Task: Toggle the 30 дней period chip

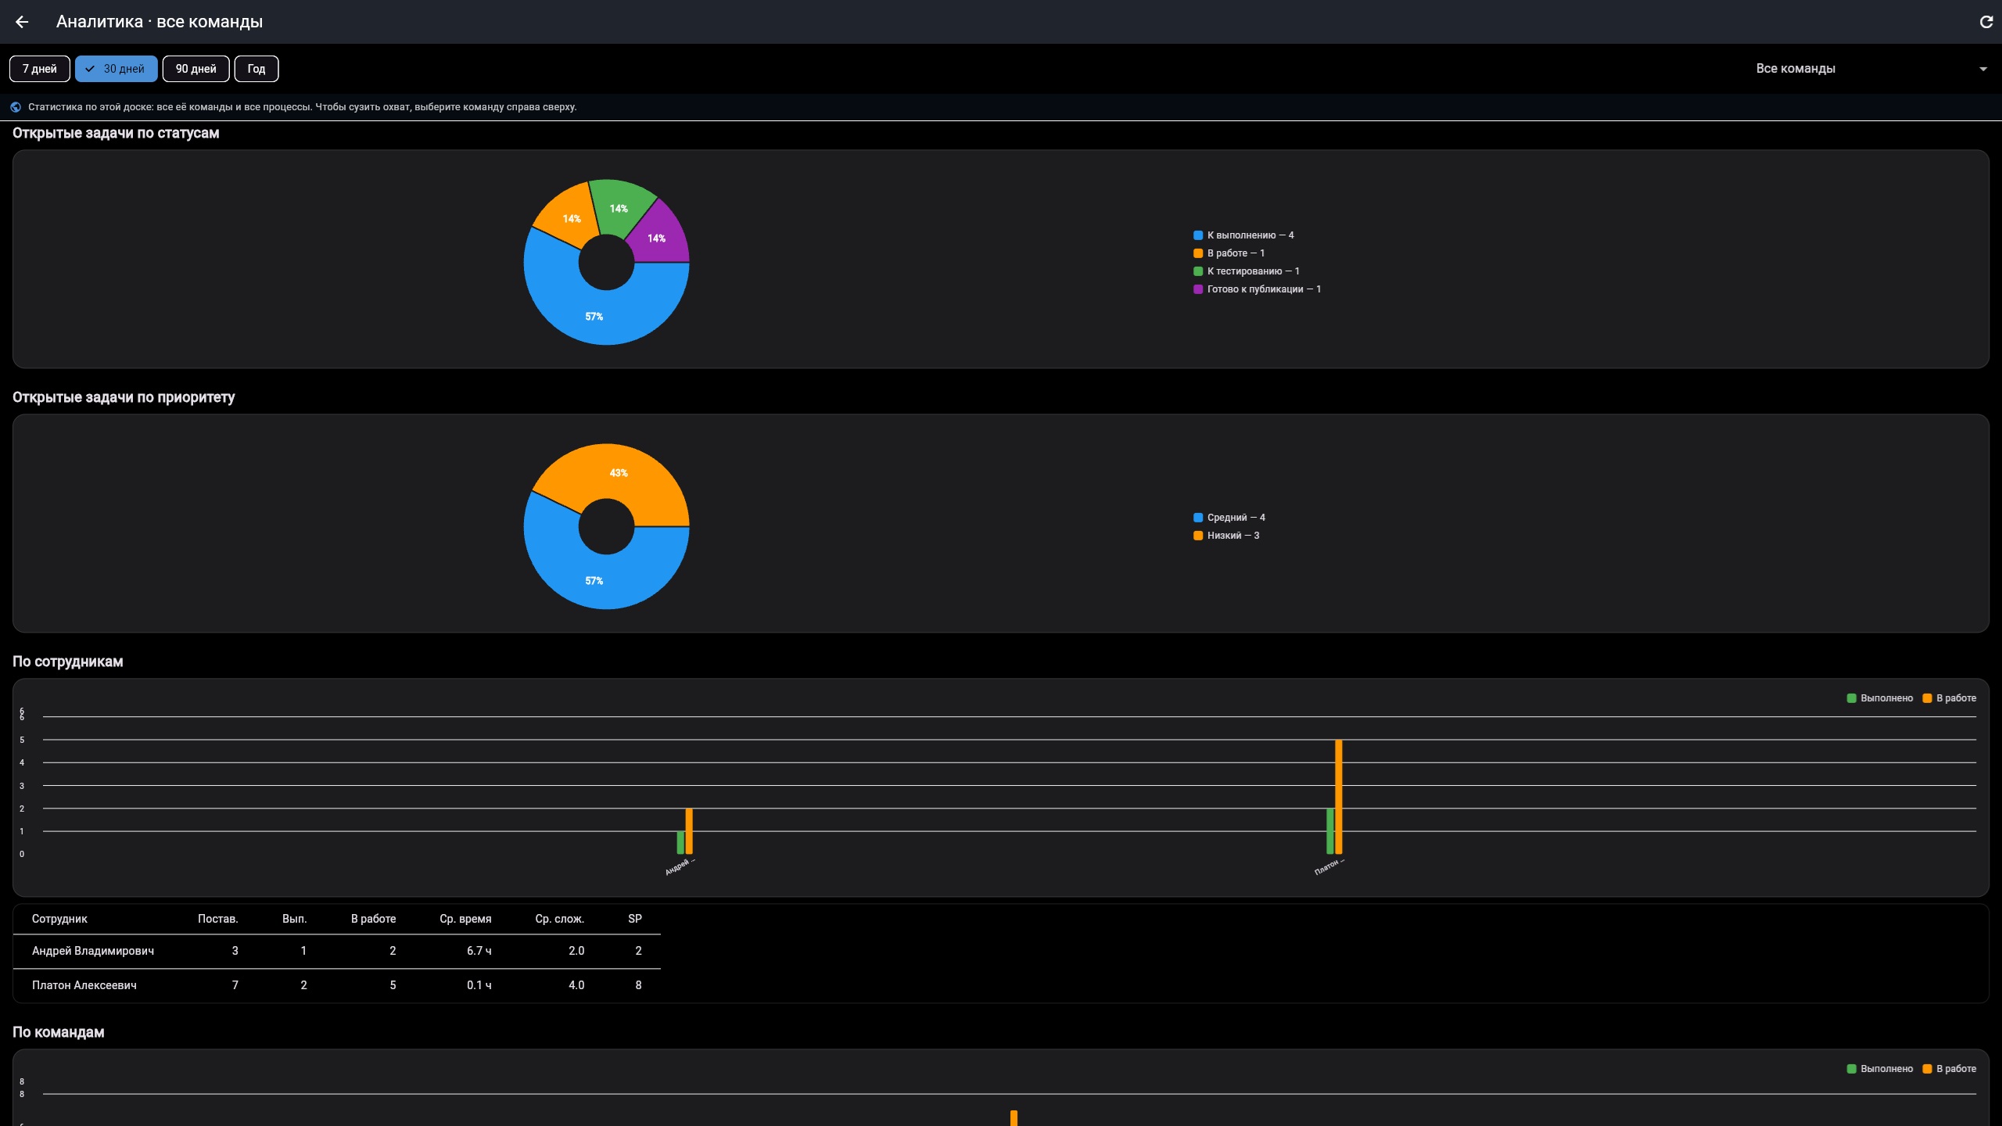Action: (x=116, y=69)
